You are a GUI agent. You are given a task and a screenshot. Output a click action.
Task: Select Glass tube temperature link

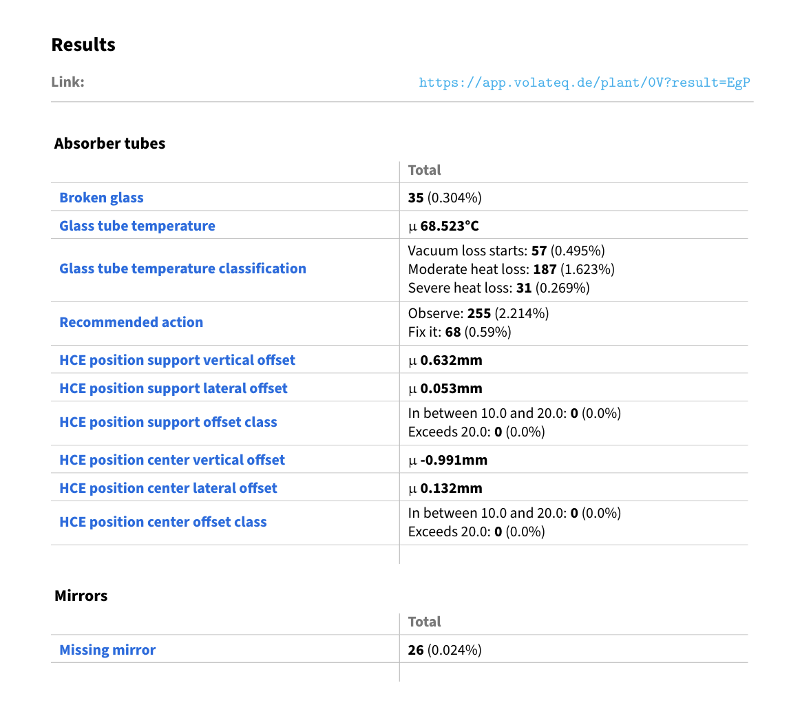(x=137, y=226)
